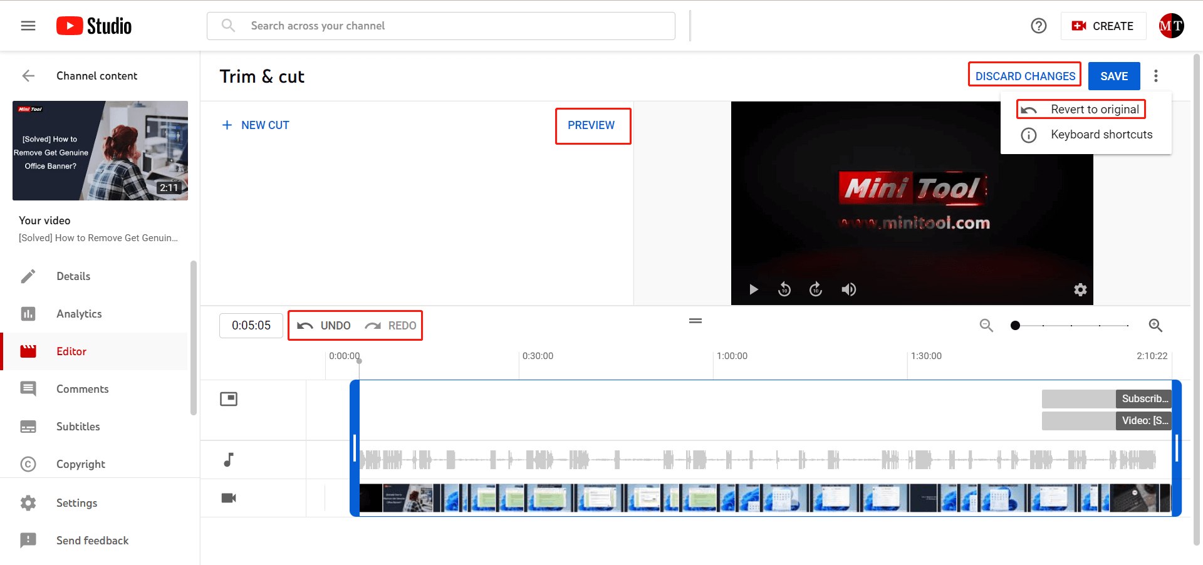Click the CREATE button

(1103, 26)
